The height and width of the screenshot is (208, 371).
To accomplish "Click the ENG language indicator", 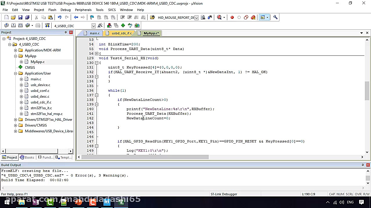I will tap(350, 202).
